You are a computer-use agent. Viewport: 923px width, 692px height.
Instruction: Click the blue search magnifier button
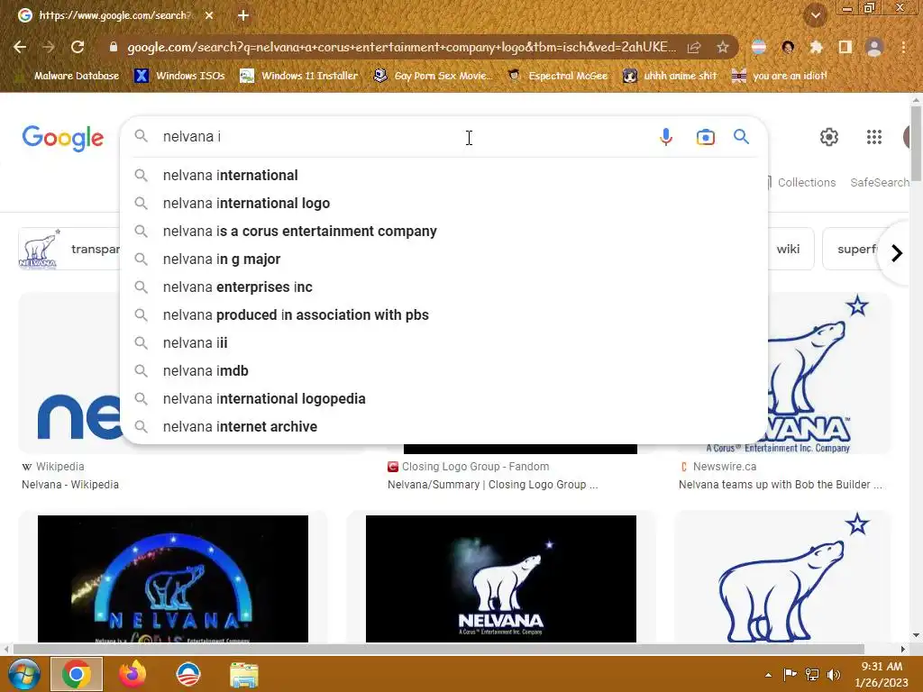tap(741, 137)
